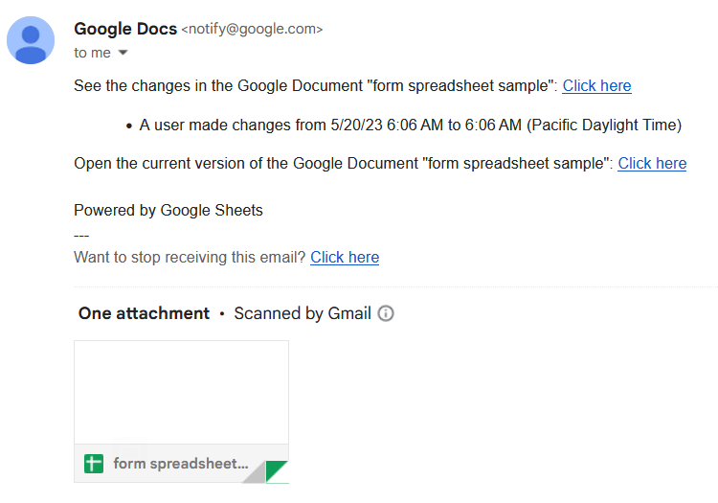The width and height of the screenshot is (718, 503).
Task: Click the "Powered by Google Sheets" text
Action: (168, 210)
